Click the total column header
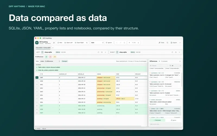This screenshot has height=136, width=217. click(x=125, y=74)
